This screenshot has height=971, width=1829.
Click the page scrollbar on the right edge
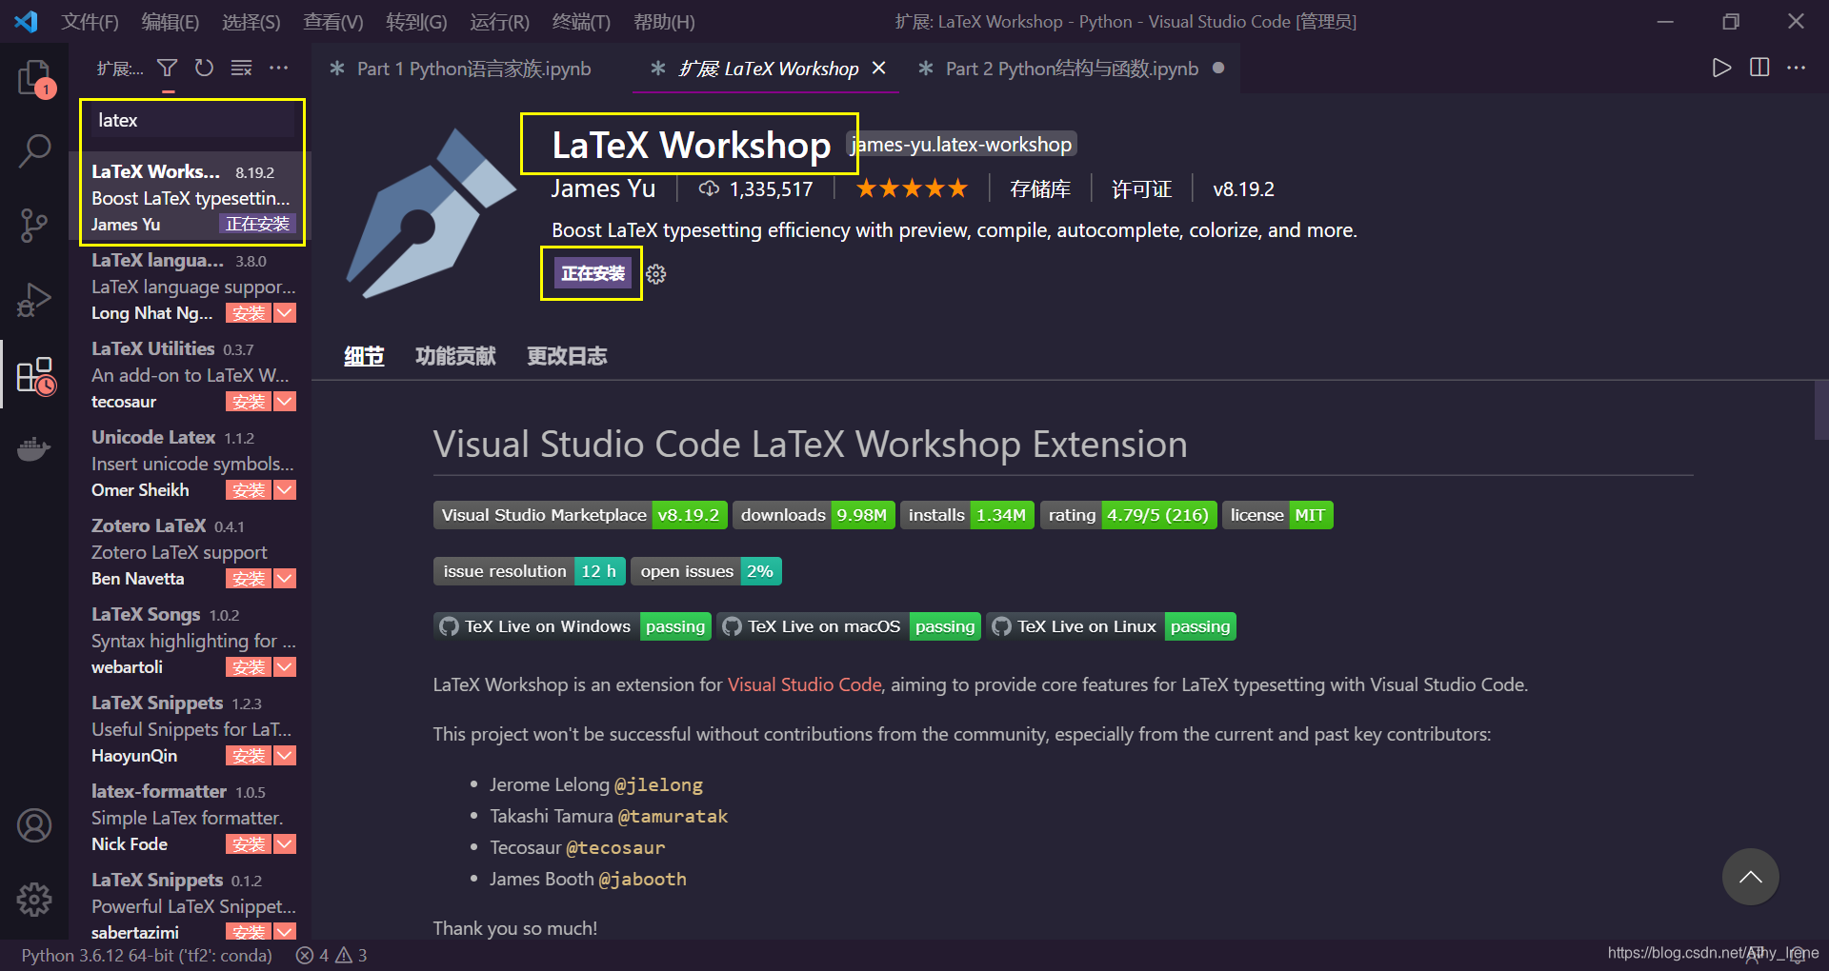point(1821,410)
